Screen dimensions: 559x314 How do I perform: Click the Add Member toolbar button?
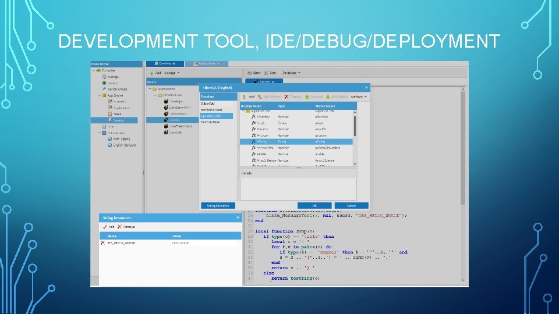[270, 97]
